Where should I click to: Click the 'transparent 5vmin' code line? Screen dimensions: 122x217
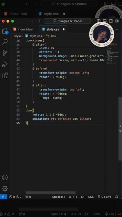[72, 60]
